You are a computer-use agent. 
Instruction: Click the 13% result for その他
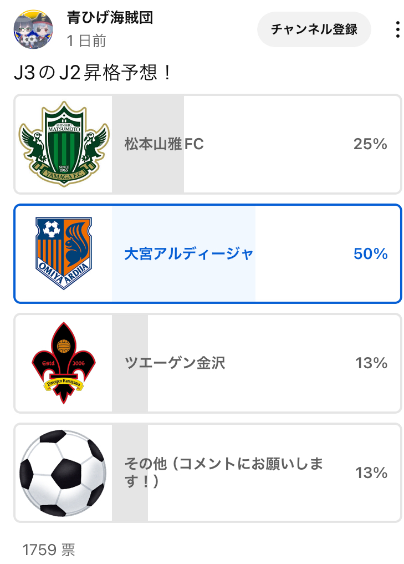[x=371, y=473]
